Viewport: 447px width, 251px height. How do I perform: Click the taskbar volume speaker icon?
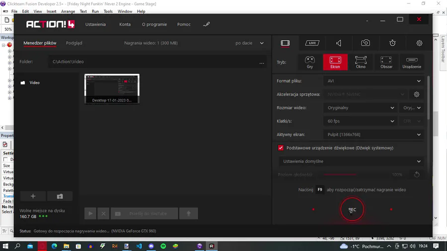click(413, 246)
